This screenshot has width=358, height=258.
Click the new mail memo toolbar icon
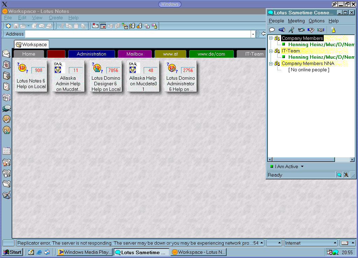(95, 26)
